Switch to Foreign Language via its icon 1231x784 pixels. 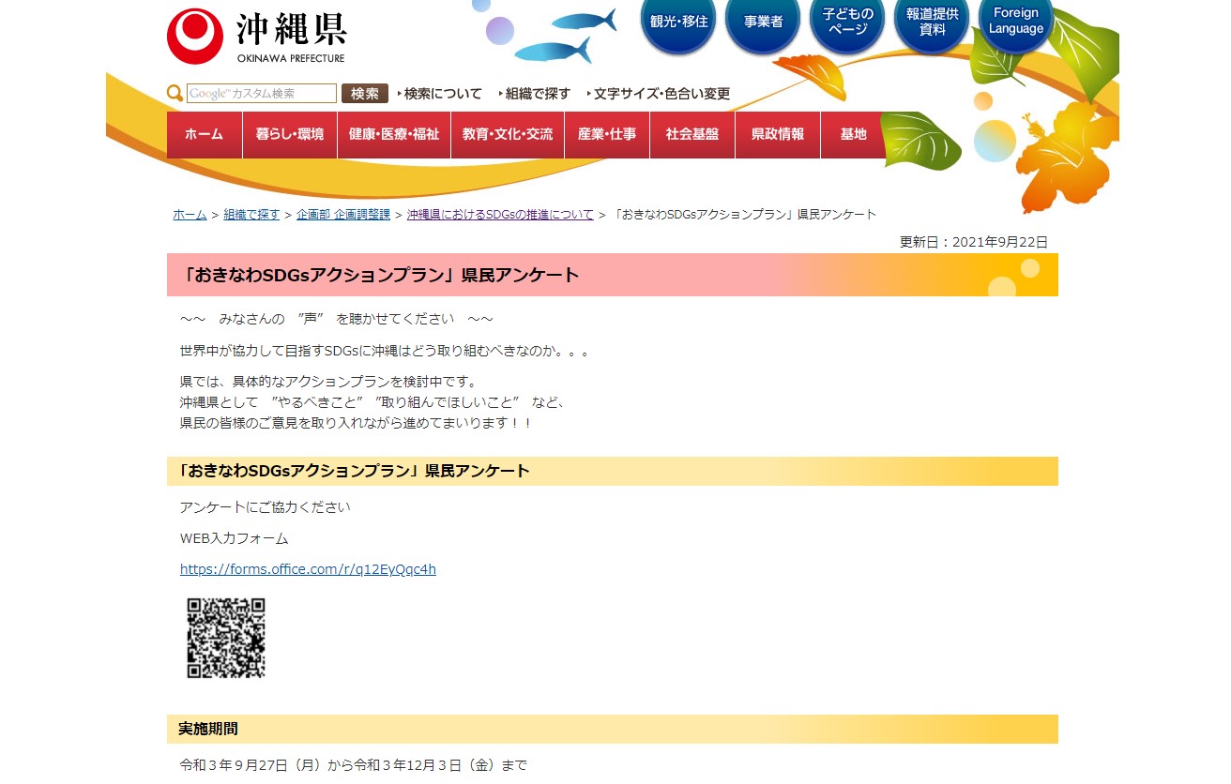pos(1014,23)
